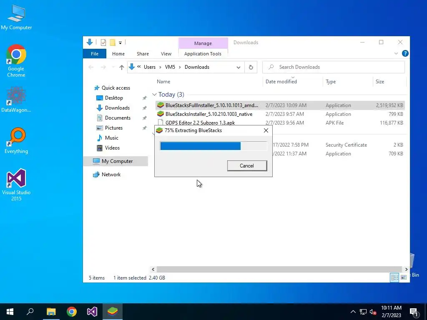Close the Extracting BlueStacks dialog
Image resolution: width=427 pixels, height=320 pixels.
click(x=266, y=130)
